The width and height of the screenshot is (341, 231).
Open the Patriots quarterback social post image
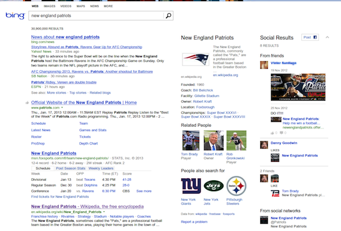298,87
